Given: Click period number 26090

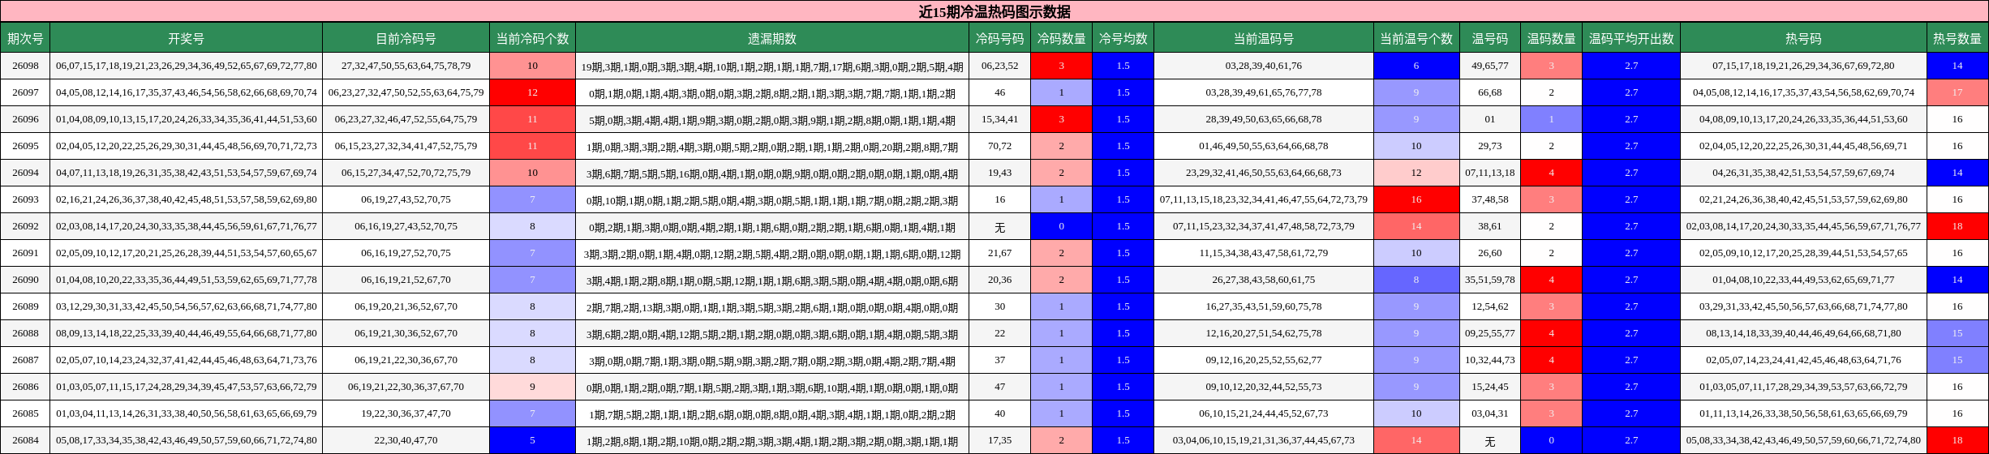Looking at the screenshot, I should pos(25,280).
